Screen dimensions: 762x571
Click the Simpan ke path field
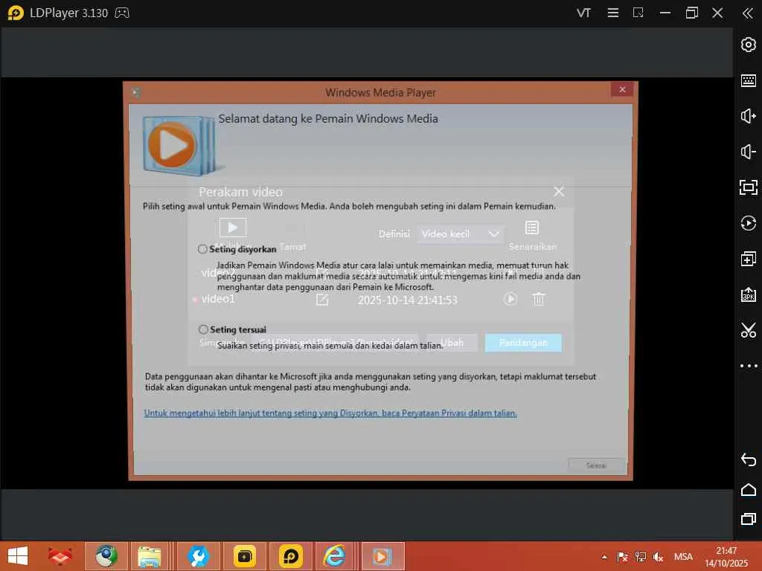[334, 343]
